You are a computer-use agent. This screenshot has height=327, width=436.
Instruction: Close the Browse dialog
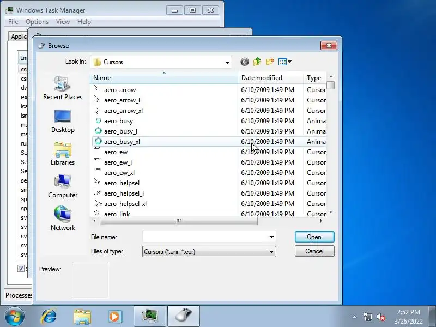[x=329, y=45]
